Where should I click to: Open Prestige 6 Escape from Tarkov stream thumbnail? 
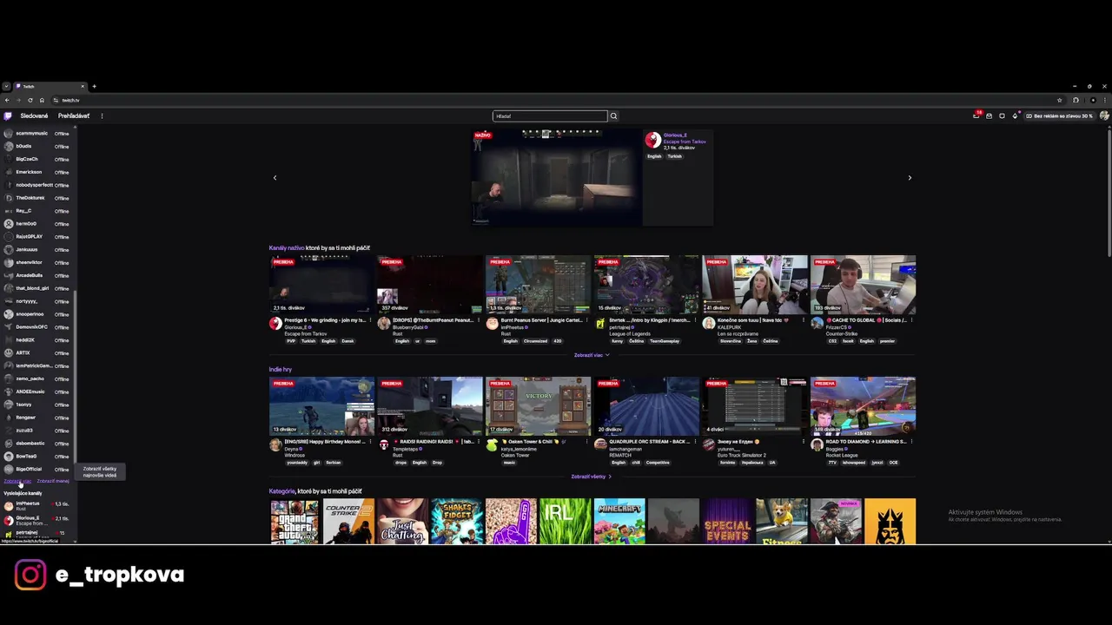click(321, 284)
